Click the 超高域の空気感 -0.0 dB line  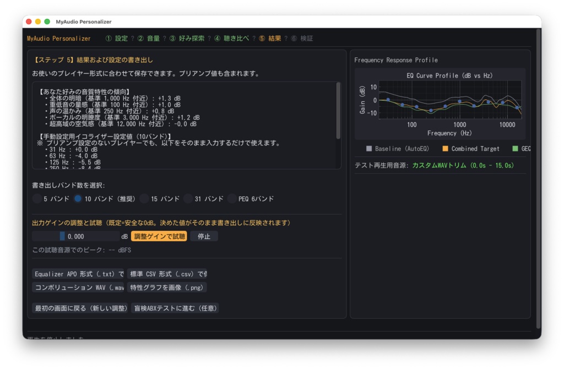(x=121, y=124)
